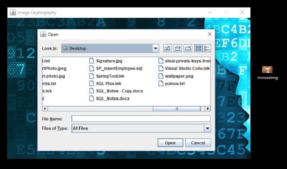
Task: Expand the Look In Desktop dropdown
Action: (156, 48)
